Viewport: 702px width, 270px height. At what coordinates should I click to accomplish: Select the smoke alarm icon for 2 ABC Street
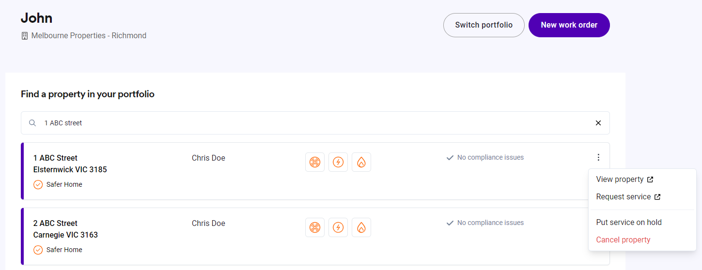pyautogui.click(x=315, y=227)
